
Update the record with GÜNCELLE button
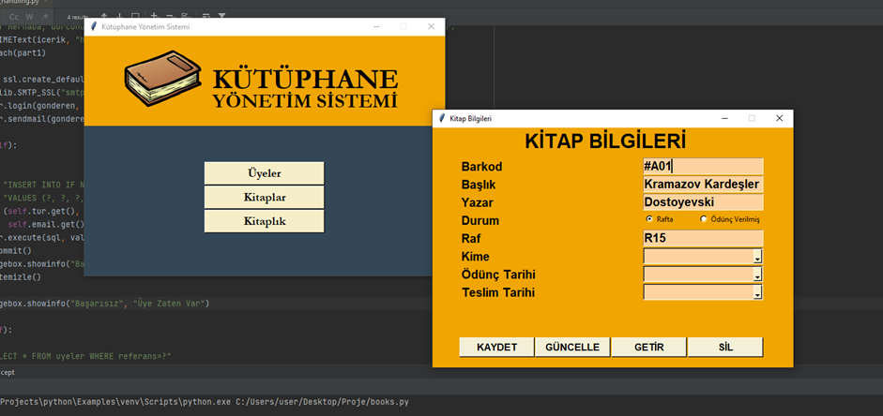pos(572,348)
